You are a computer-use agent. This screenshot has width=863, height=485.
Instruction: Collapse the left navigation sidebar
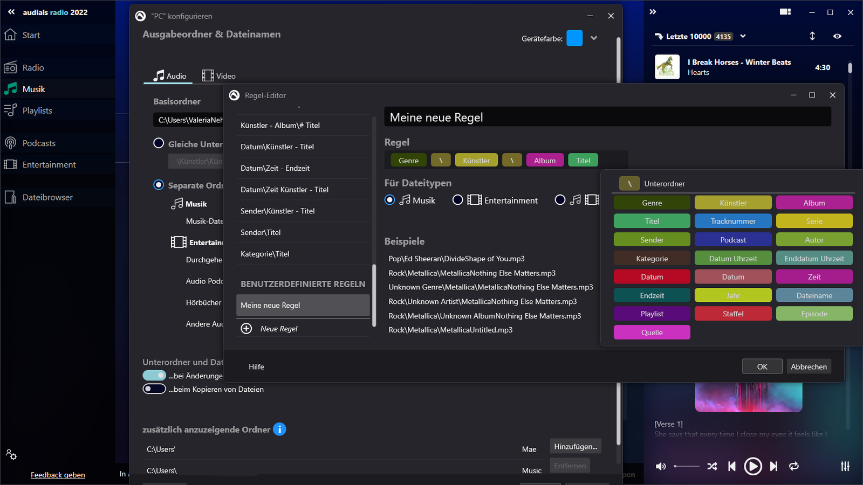pyautogui.click(x=11, y=12)
